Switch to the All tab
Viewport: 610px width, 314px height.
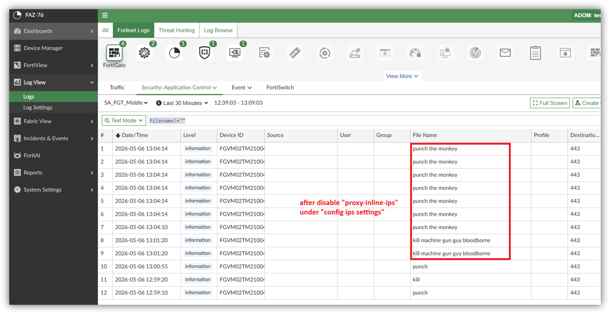105,30
